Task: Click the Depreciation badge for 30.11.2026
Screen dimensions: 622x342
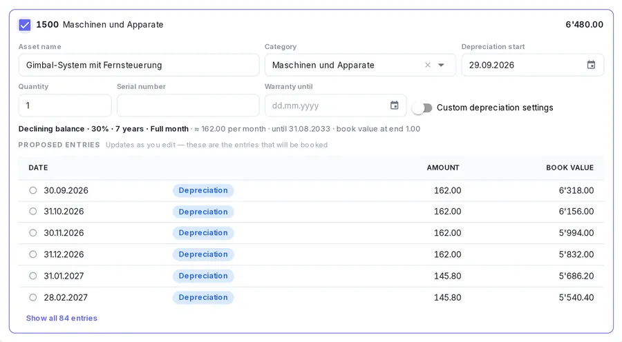Action: [203, 233]
